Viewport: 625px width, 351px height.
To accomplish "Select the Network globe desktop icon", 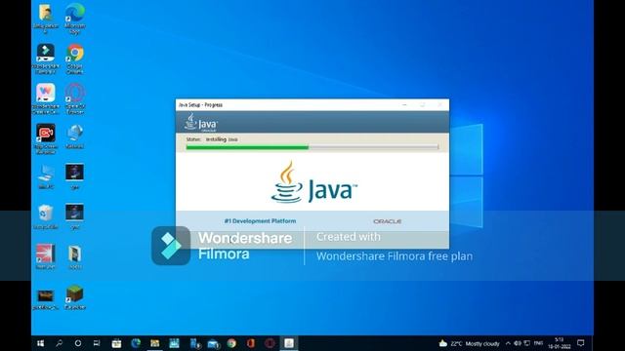I will tap(74, 136).
